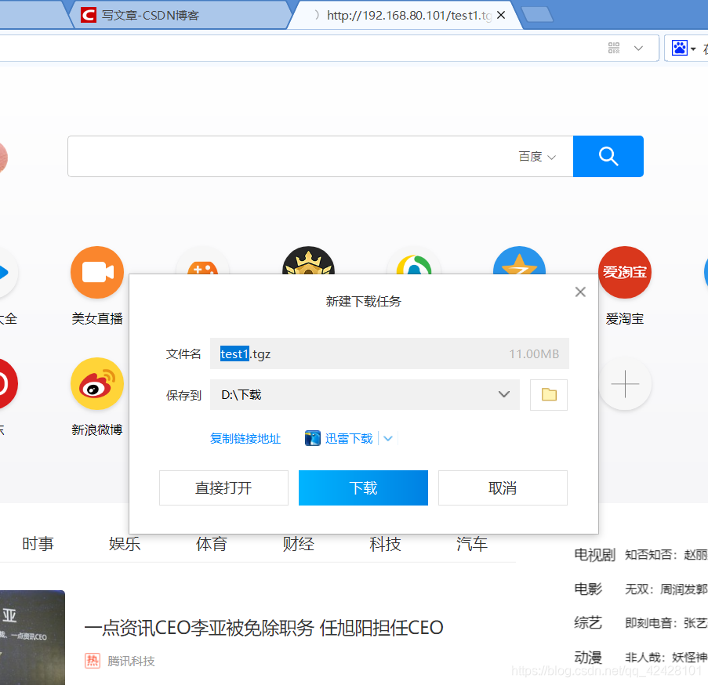This screenshot has width=708, height=685.
Task: Expand the 迅雷下载 options arrow
Action: coord(388,438)
